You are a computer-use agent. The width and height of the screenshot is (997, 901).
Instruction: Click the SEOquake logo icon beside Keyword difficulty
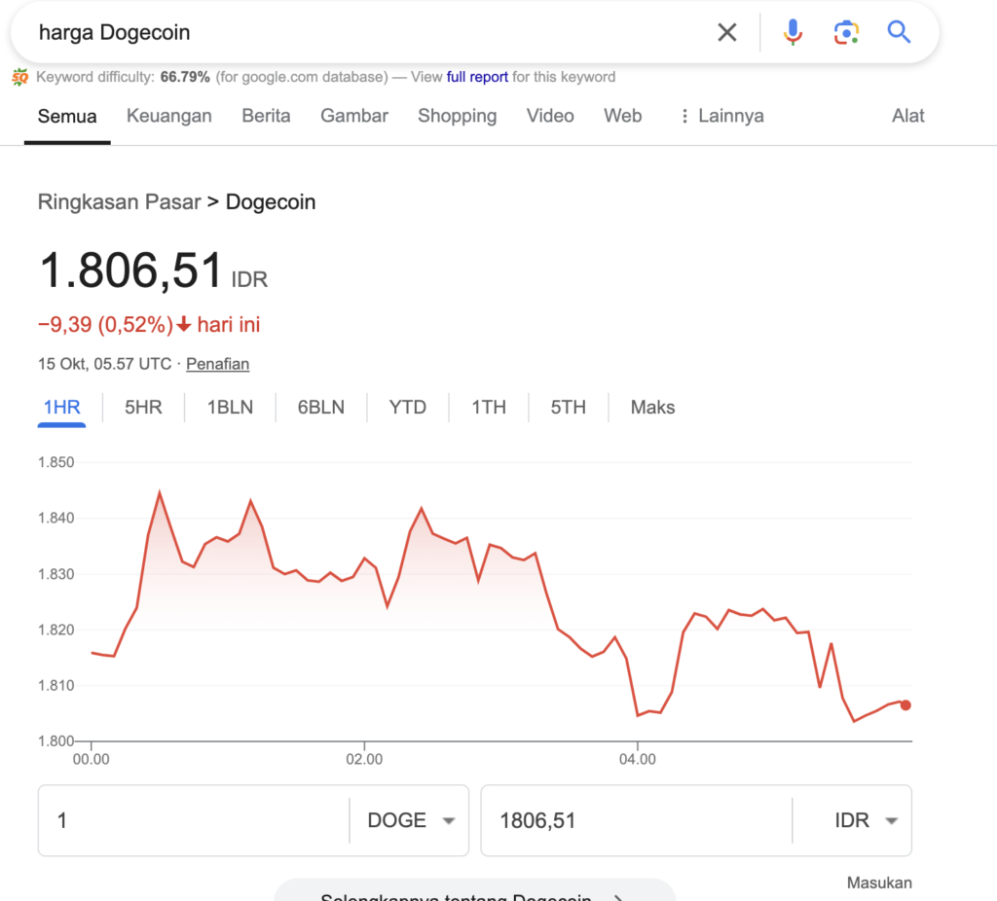coord(19,77)
